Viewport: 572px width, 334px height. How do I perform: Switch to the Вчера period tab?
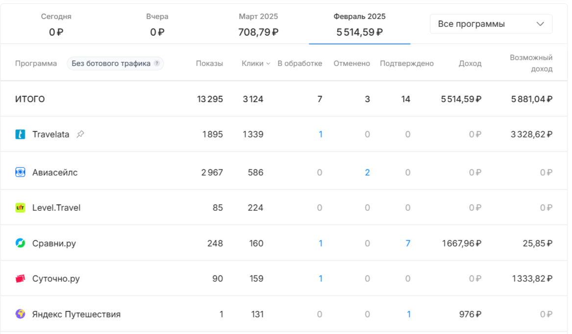(x=157, y=24)
